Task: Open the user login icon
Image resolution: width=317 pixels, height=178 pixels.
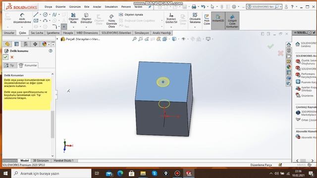Action: pos(286,7)
